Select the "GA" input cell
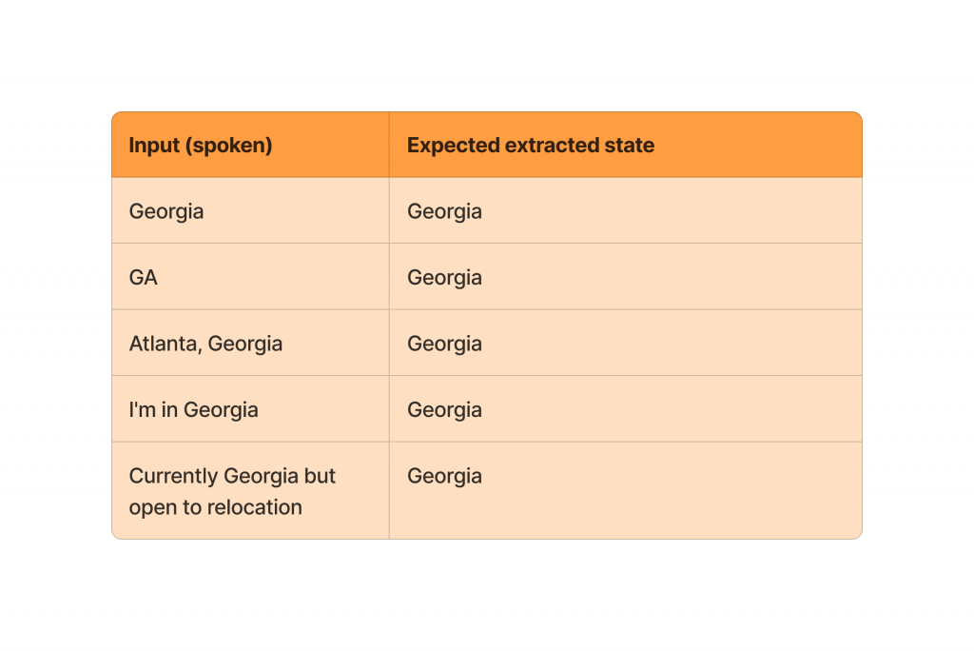This screenshot has width=974, height=651. (x=144, y=278)
